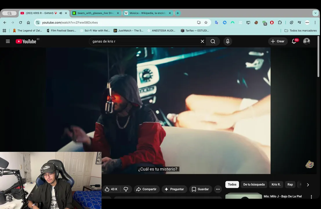Open Tarifas — ESTUDI... bookmark
This screenshot has width=321, height=209.
(195, 30)
